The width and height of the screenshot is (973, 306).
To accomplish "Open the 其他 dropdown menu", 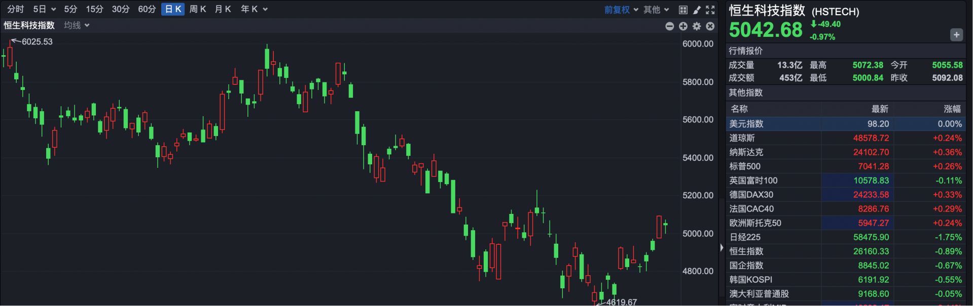I will 656,10.
